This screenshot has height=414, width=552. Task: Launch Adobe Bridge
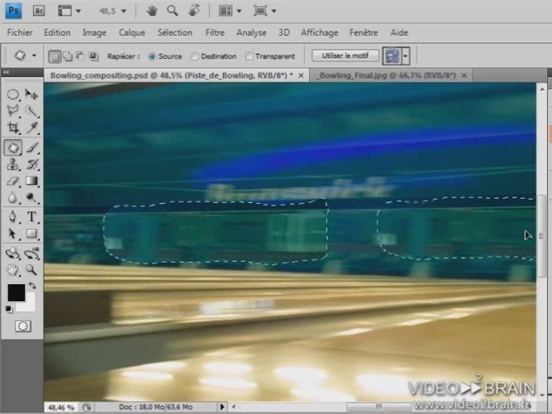pyautogui.click(x=39, y=11)
